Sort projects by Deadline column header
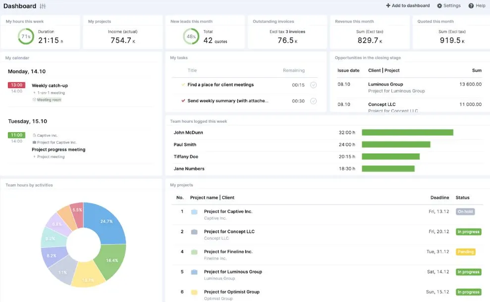Image resolution: width=490 pixels, height=302 pixels. (439, 198)
